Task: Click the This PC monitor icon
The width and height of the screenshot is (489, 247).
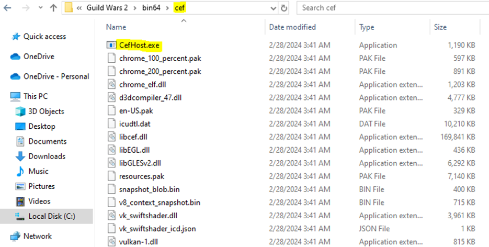Action: pos(15,97)
